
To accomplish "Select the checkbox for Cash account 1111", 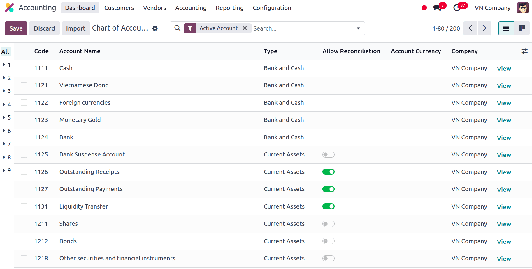I will [x=24, y=68].
